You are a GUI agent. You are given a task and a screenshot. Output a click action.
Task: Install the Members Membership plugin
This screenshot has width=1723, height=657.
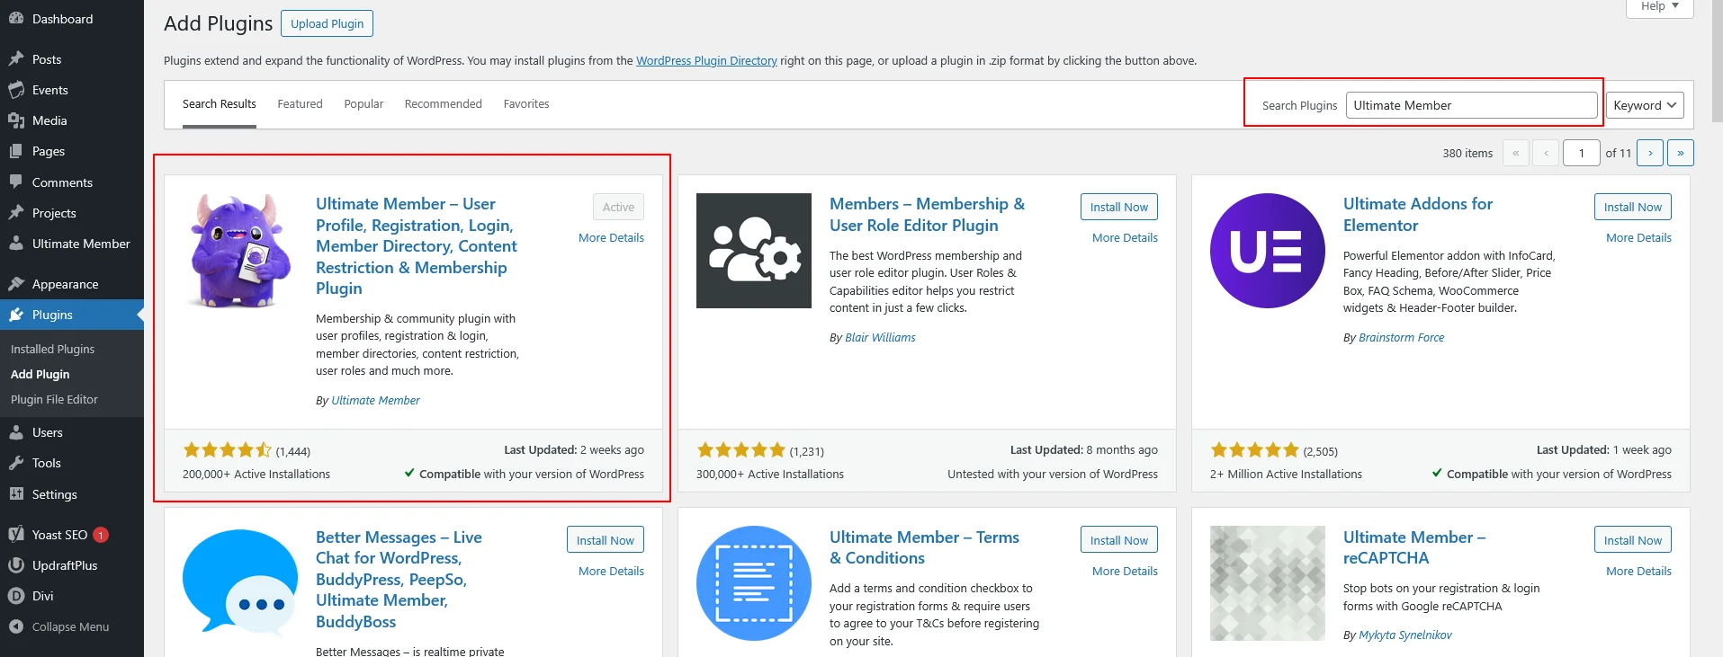[x=1119, y=207]
